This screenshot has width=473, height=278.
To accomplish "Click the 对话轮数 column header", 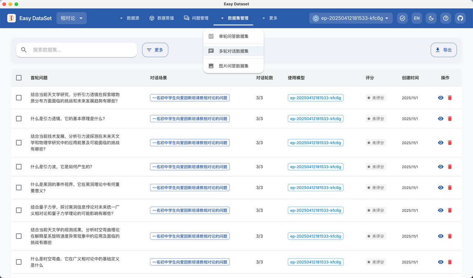I will [265, 78].
